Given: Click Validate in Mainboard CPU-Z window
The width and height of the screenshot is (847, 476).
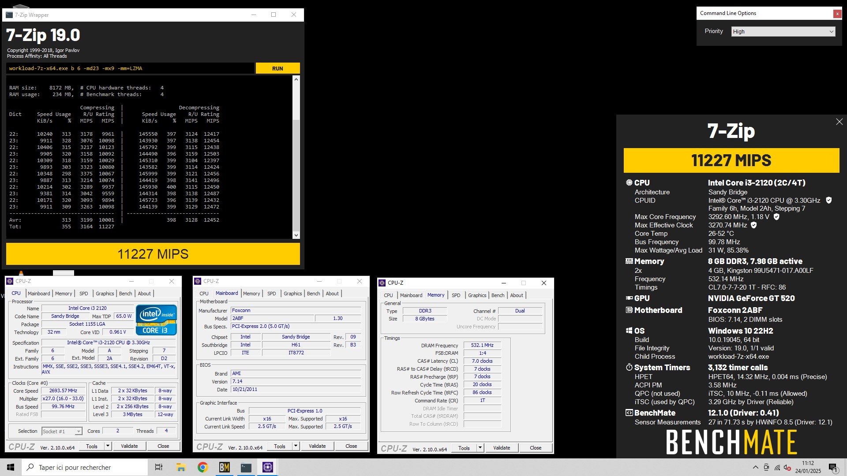Looking at the screenshot, I should click(x=317, y=446).
